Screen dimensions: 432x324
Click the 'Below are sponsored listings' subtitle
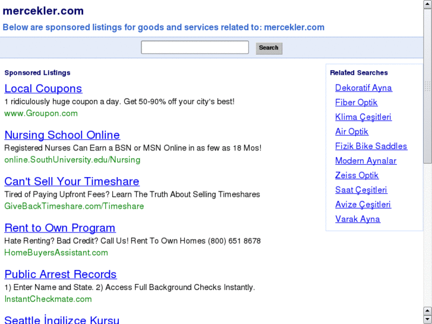(163, 27)
